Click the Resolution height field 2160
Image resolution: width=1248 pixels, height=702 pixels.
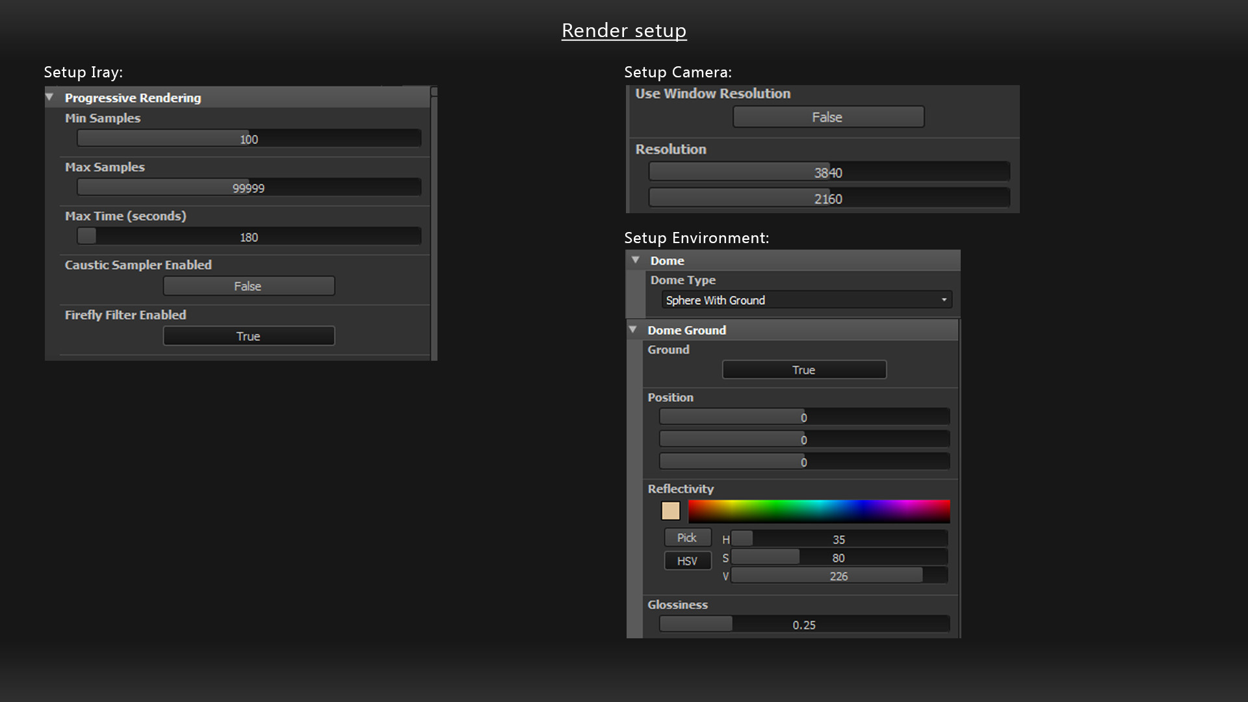click(x=829, y=198)
